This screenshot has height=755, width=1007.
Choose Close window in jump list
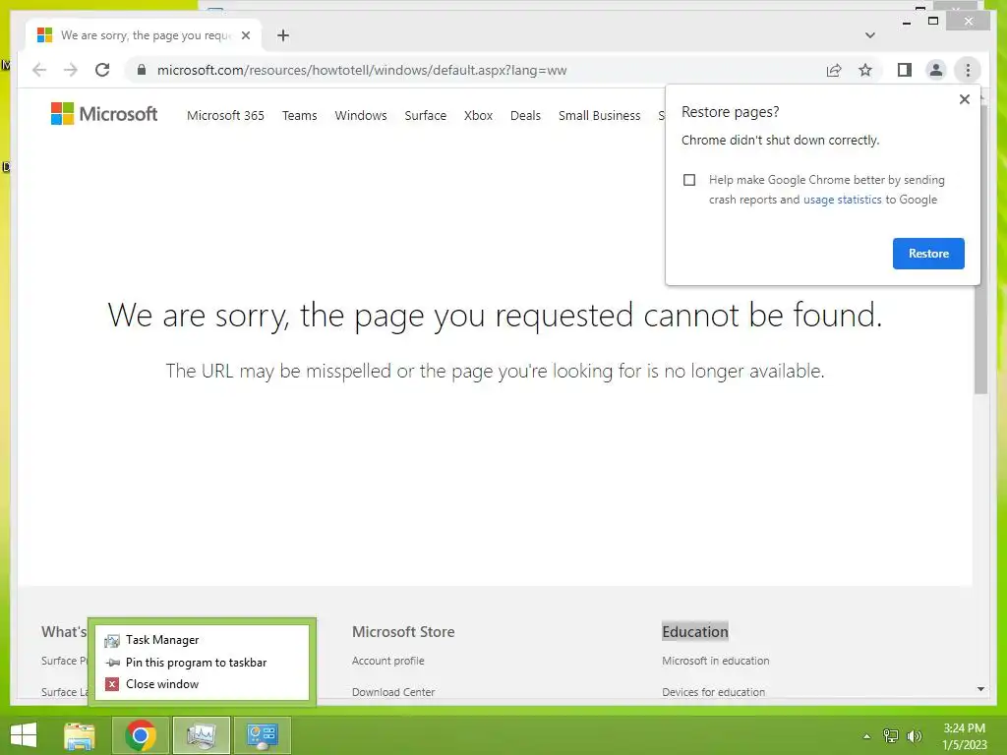pyautogui.click(x=202, y=684)
